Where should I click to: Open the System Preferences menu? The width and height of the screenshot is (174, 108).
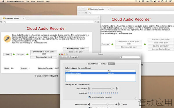(15, 1)
